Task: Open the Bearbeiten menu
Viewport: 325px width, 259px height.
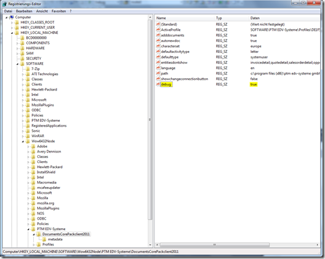Action: (x=24, y=11)
